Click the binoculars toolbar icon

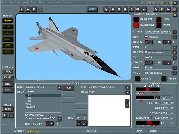pyautogui.click(x=156, y=9)
